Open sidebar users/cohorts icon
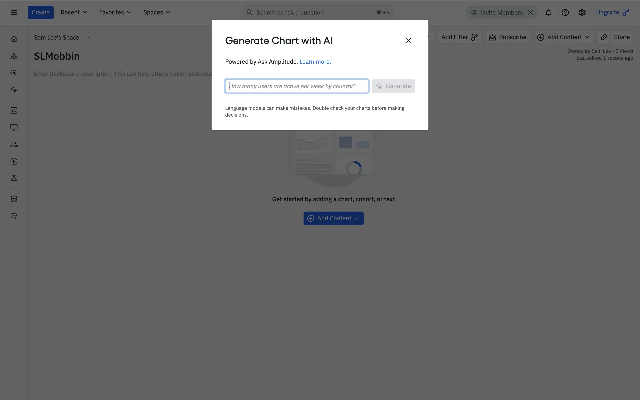The width and height of the screenshot is (640, 400). coord(14,144)
